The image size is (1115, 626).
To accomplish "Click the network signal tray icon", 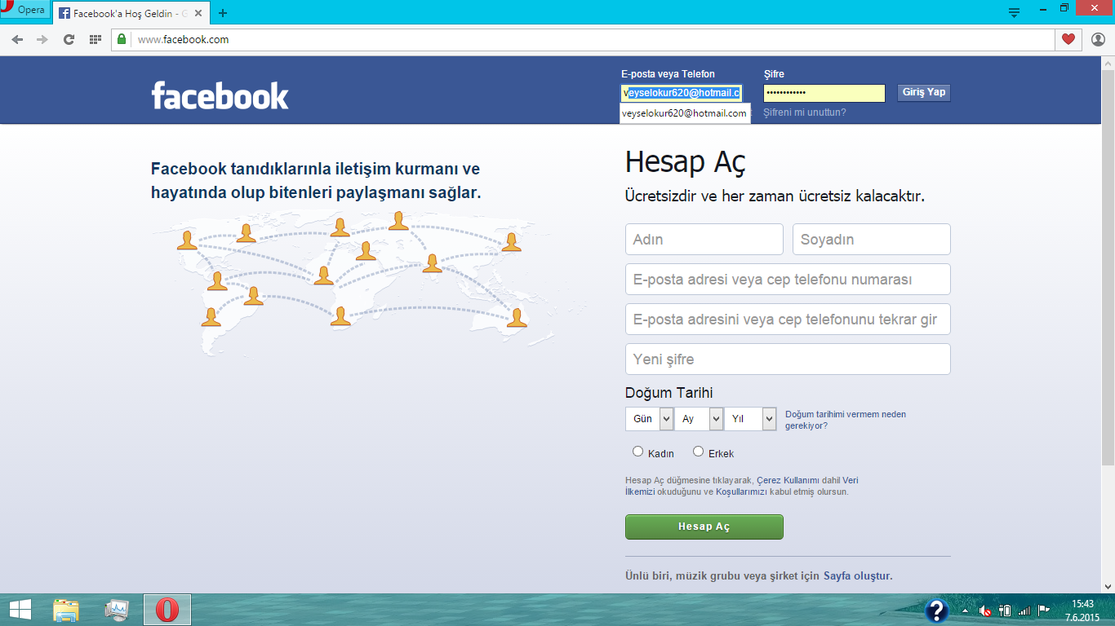I will [x=1024, y=611].
